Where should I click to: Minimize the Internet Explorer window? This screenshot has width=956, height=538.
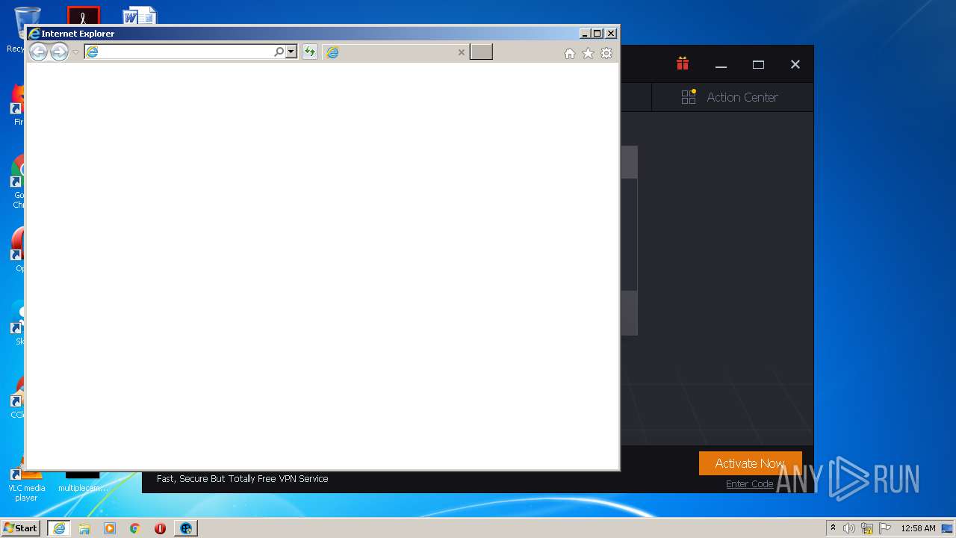pyautogui.click(x=586, y=34)
